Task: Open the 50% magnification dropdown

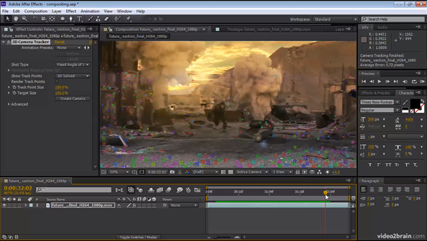Action: [x=119, y=172]
